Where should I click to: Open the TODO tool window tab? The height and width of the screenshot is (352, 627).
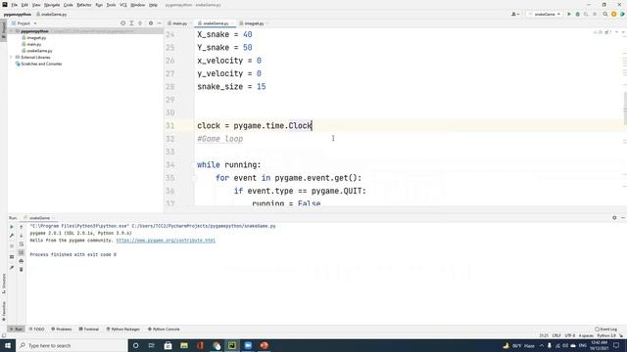(37, 330)
